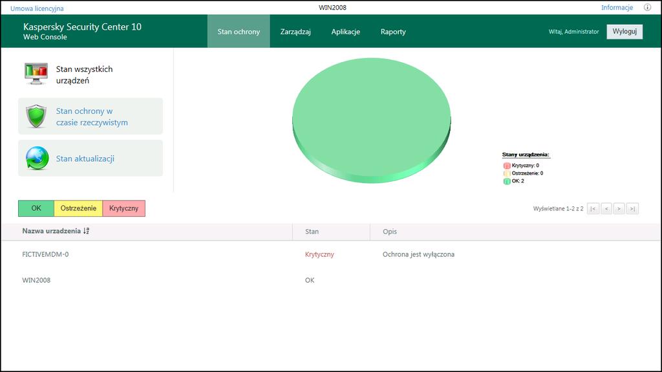
Task: Open the Umowa licencyjna link
Action: 37,8
